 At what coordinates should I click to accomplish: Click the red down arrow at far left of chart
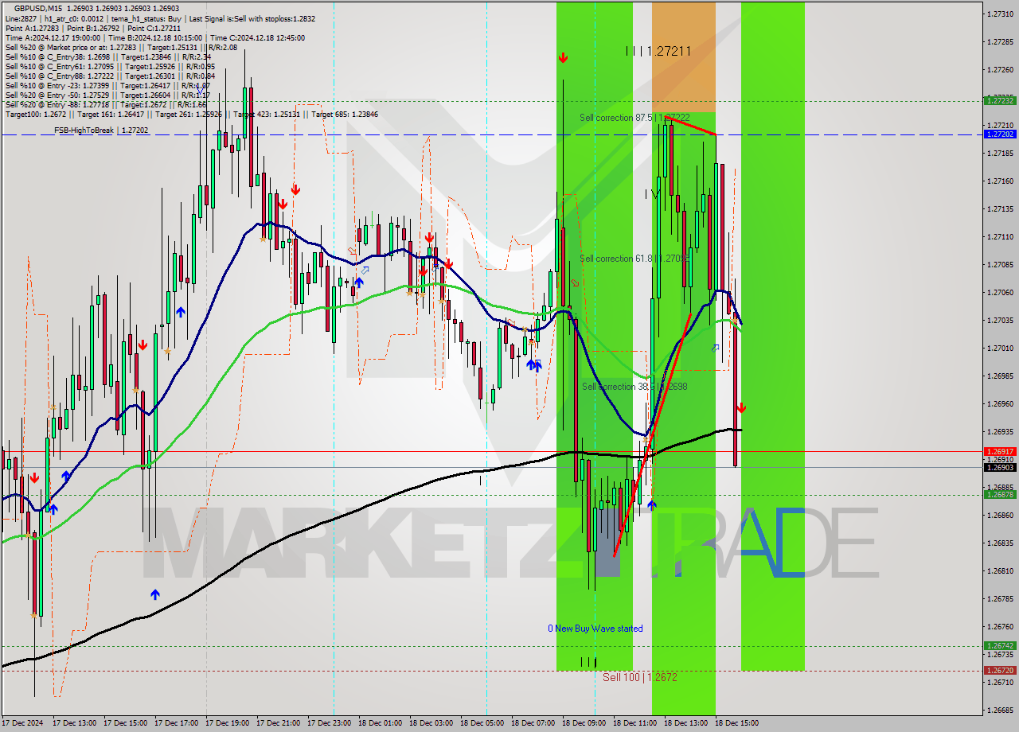pos(35,479)
